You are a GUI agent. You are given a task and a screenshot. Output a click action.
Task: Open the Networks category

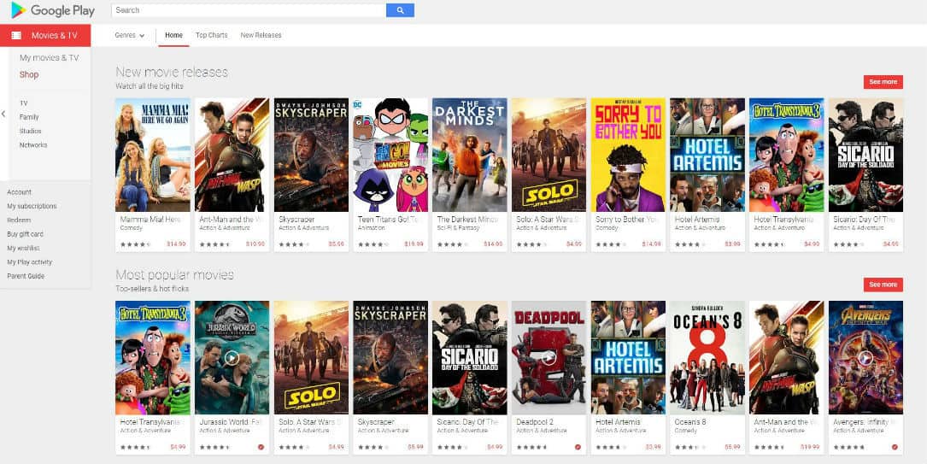click(x=33, y=144)
